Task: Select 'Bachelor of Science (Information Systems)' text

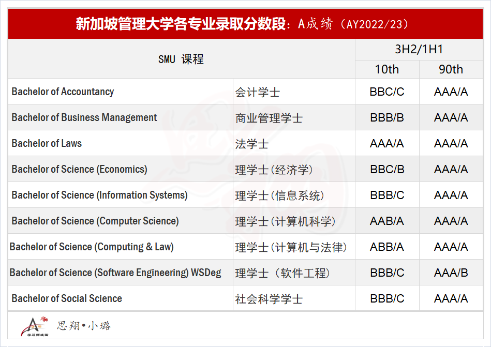Action: (99, 195)
